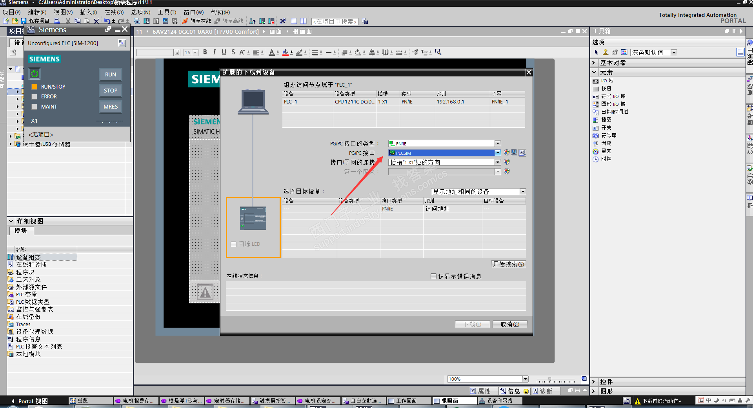Click the selection pointer tool in toolbox
The height and width of the screenshot is (408, 753).
[x=596, y=52]
